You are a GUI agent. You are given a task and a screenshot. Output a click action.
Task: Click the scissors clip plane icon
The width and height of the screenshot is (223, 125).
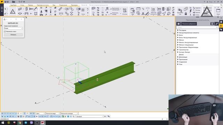[143, 14]
